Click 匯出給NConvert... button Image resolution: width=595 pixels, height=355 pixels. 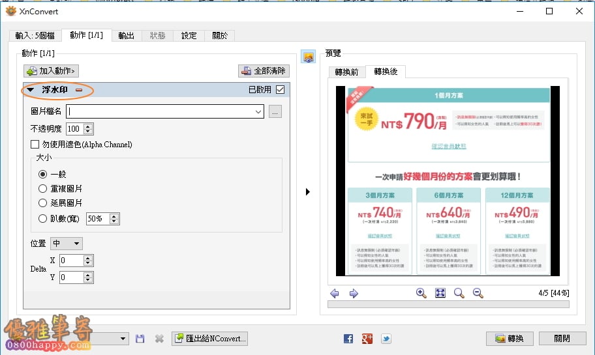(x=210, y=338)
